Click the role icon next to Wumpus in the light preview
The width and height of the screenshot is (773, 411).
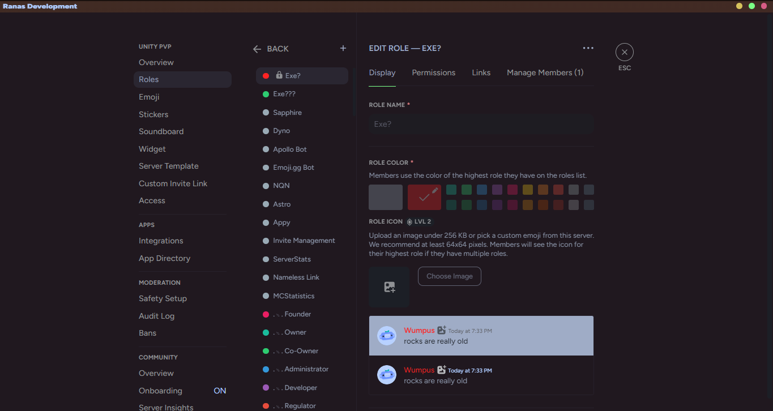(x=442, y=330)
